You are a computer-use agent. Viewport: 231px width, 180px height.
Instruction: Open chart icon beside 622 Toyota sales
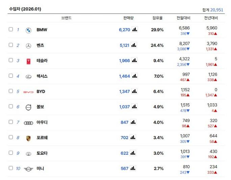pos(133,153)
